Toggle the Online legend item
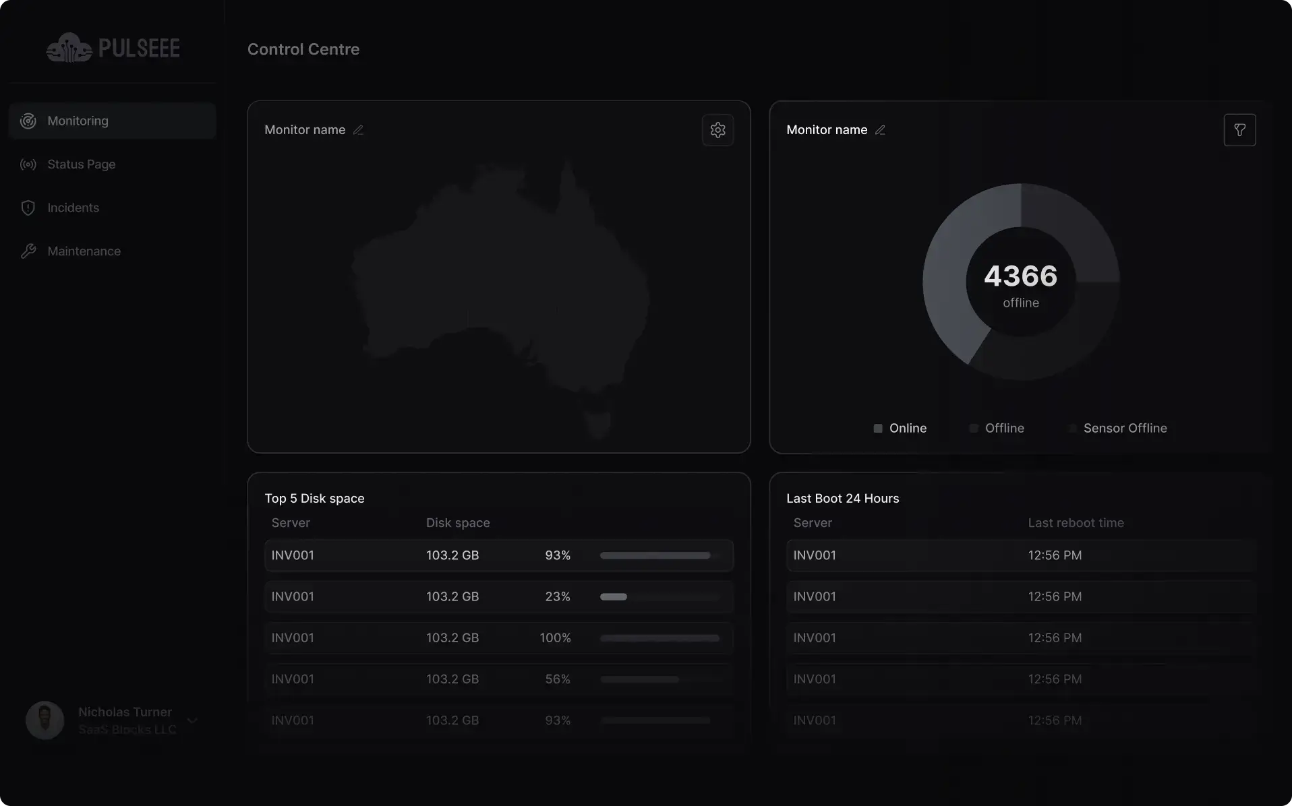Viewport: 1292px width, 806px height. pos(900,429)
